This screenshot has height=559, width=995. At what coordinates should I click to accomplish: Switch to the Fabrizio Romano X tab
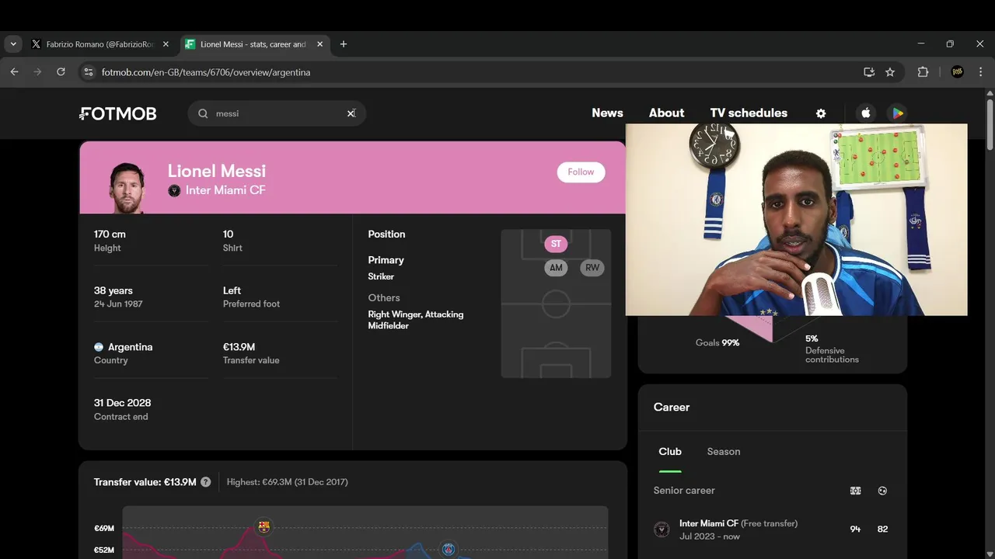pyautogui.click(x=100, y=44)
